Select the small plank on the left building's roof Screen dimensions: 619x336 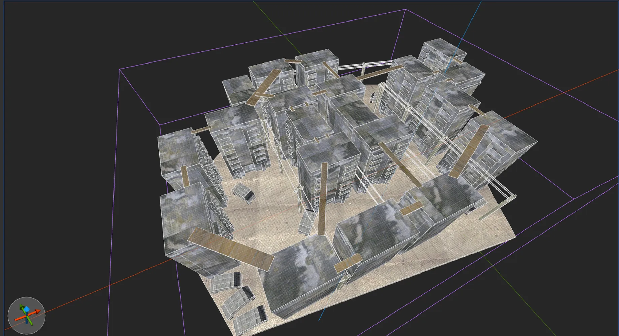[x=184, y=177]
